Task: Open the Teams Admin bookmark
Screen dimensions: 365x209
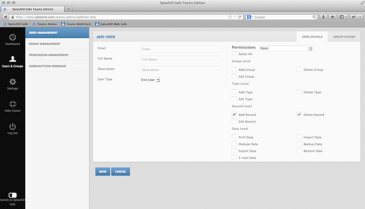Action: [45, 24]
